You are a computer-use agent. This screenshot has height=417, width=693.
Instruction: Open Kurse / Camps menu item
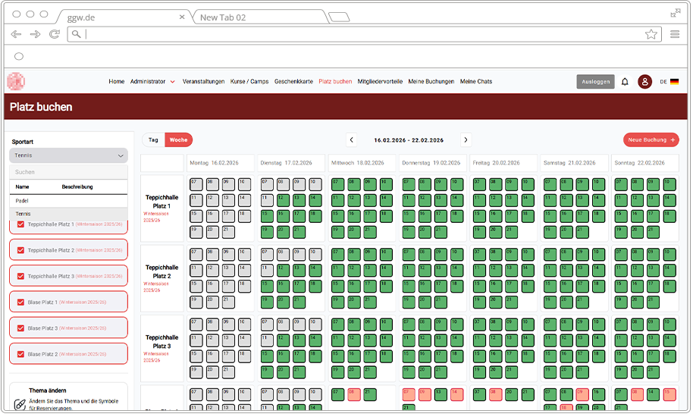(249, 82)
